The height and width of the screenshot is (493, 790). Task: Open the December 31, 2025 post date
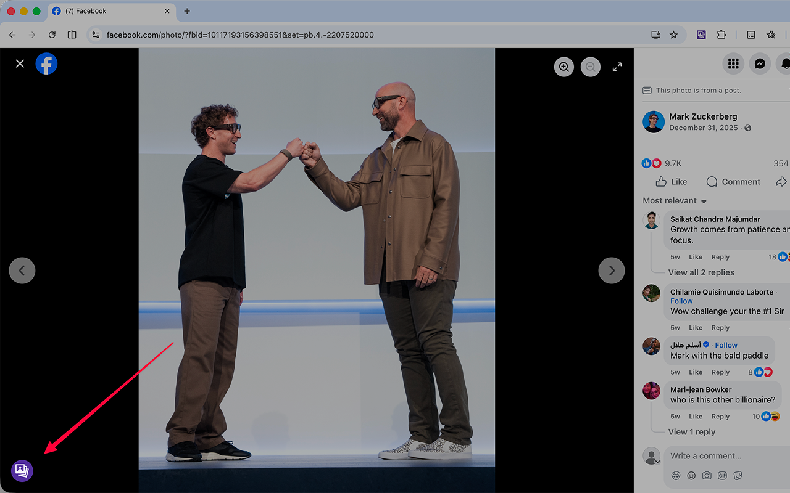point(704,128)
